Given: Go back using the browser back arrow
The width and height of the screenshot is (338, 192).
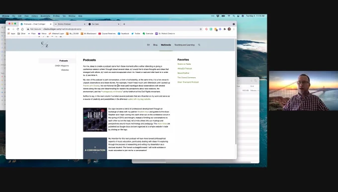Looking at the screenshot, I should tap(8, 29).
